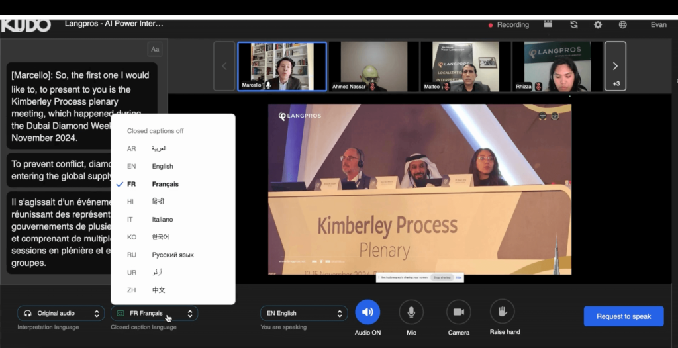
Task: Select Rhizza's video thumbnail
Action: point(557,66)
